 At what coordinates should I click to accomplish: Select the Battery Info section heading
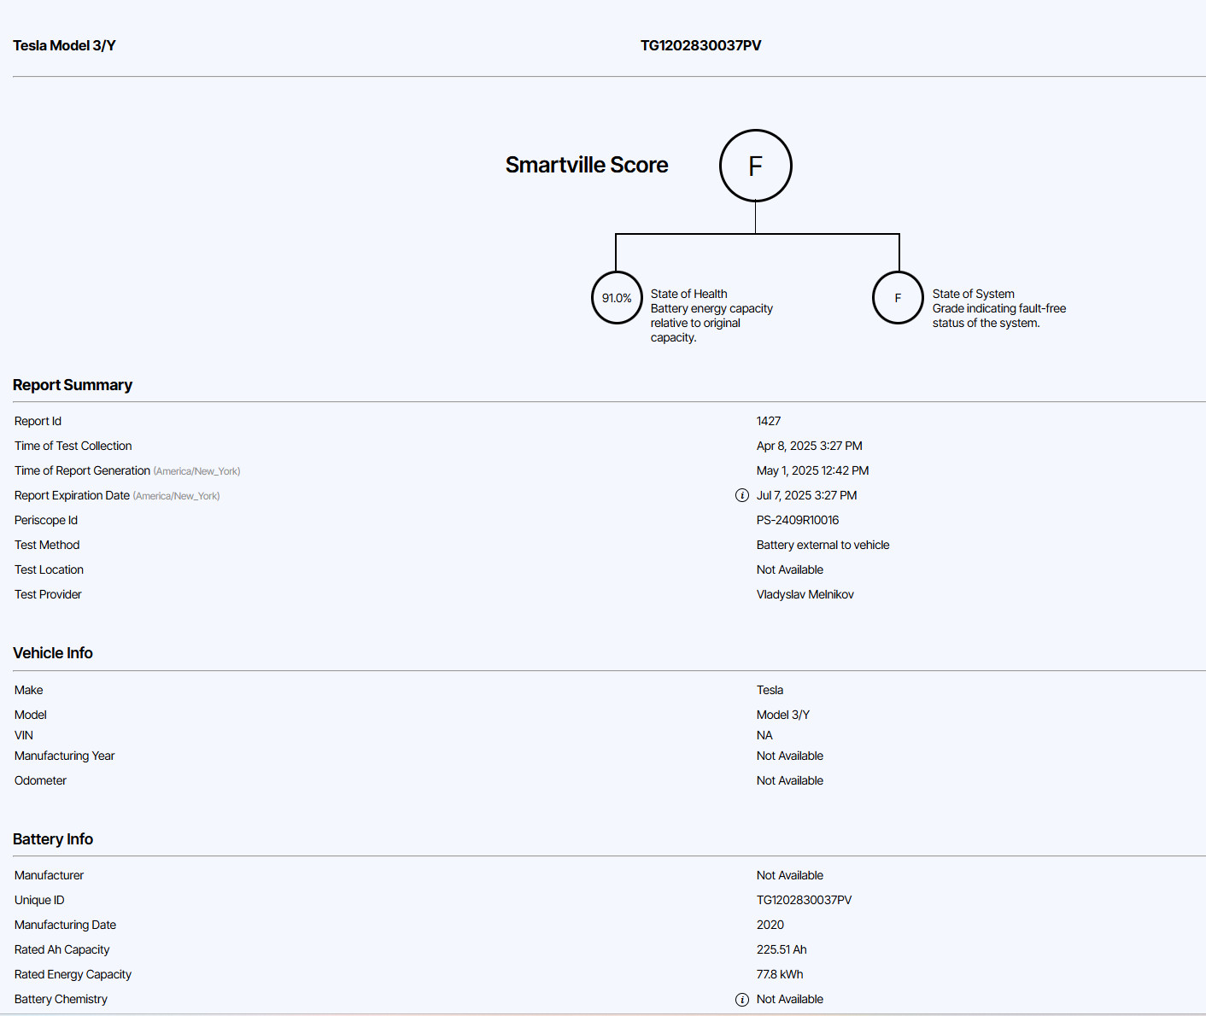point(53,839)
